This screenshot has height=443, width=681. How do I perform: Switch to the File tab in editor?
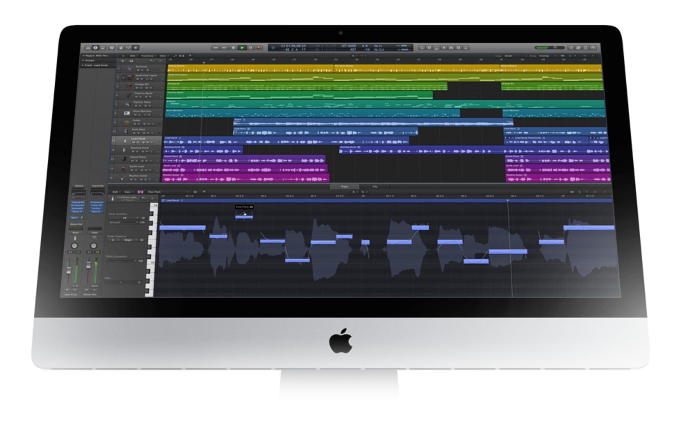coord(375,186)
